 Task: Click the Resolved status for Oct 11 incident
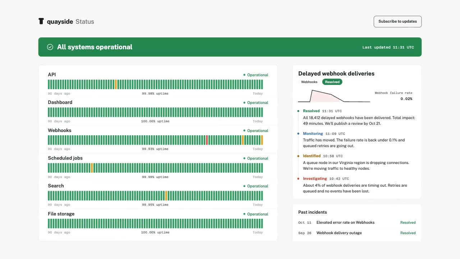coord(408,223)
